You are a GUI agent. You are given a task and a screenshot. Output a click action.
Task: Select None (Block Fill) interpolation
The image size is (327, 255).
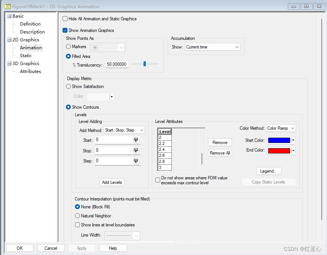tap(77, 207)
